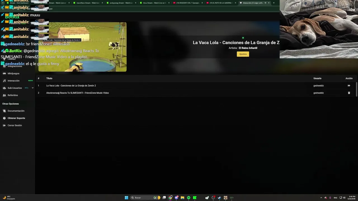Switch to Oscu Stream browser tab
This screenshot has height=201, width=358.
(155, 3)
